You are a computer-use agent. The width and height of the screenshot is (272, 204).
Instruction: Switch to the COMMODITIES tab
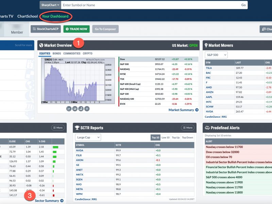click(72, 53)
